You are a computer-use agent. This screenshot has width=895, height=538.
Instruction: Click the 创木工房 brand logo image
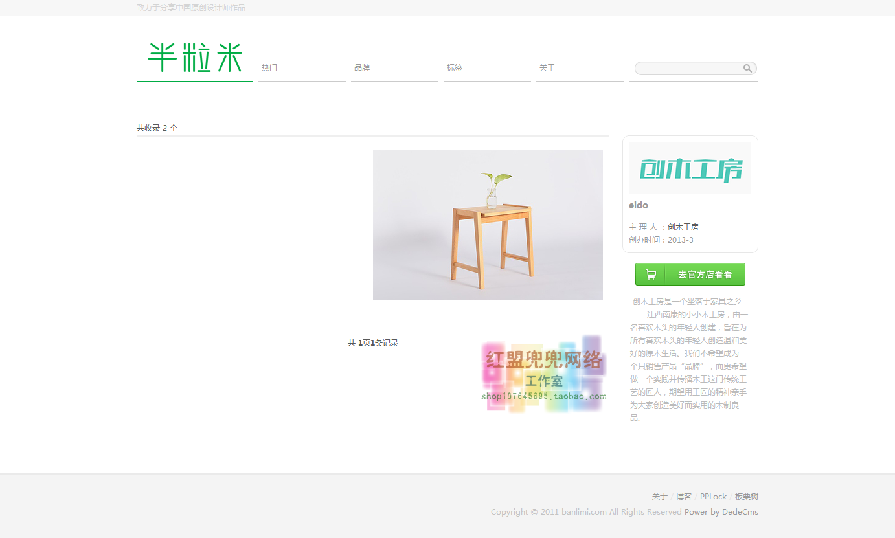click(x=690, y=168)
